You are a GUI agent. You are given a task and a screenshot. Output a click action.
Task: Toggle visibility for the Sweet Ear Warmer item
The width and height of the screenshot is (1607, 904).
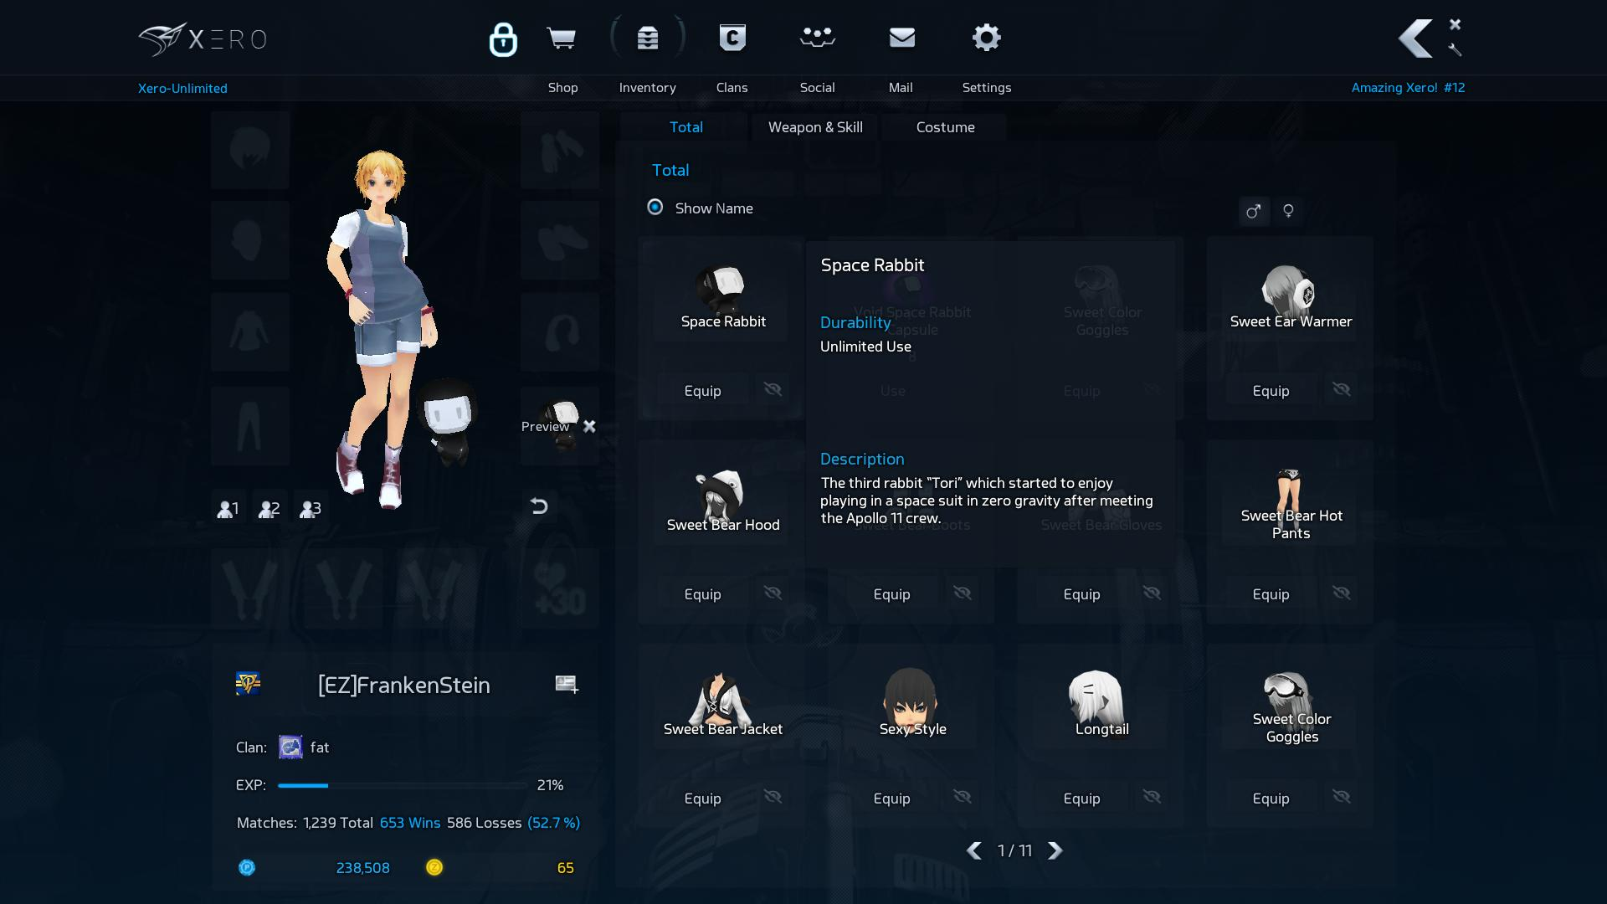tap(1341, 390)
